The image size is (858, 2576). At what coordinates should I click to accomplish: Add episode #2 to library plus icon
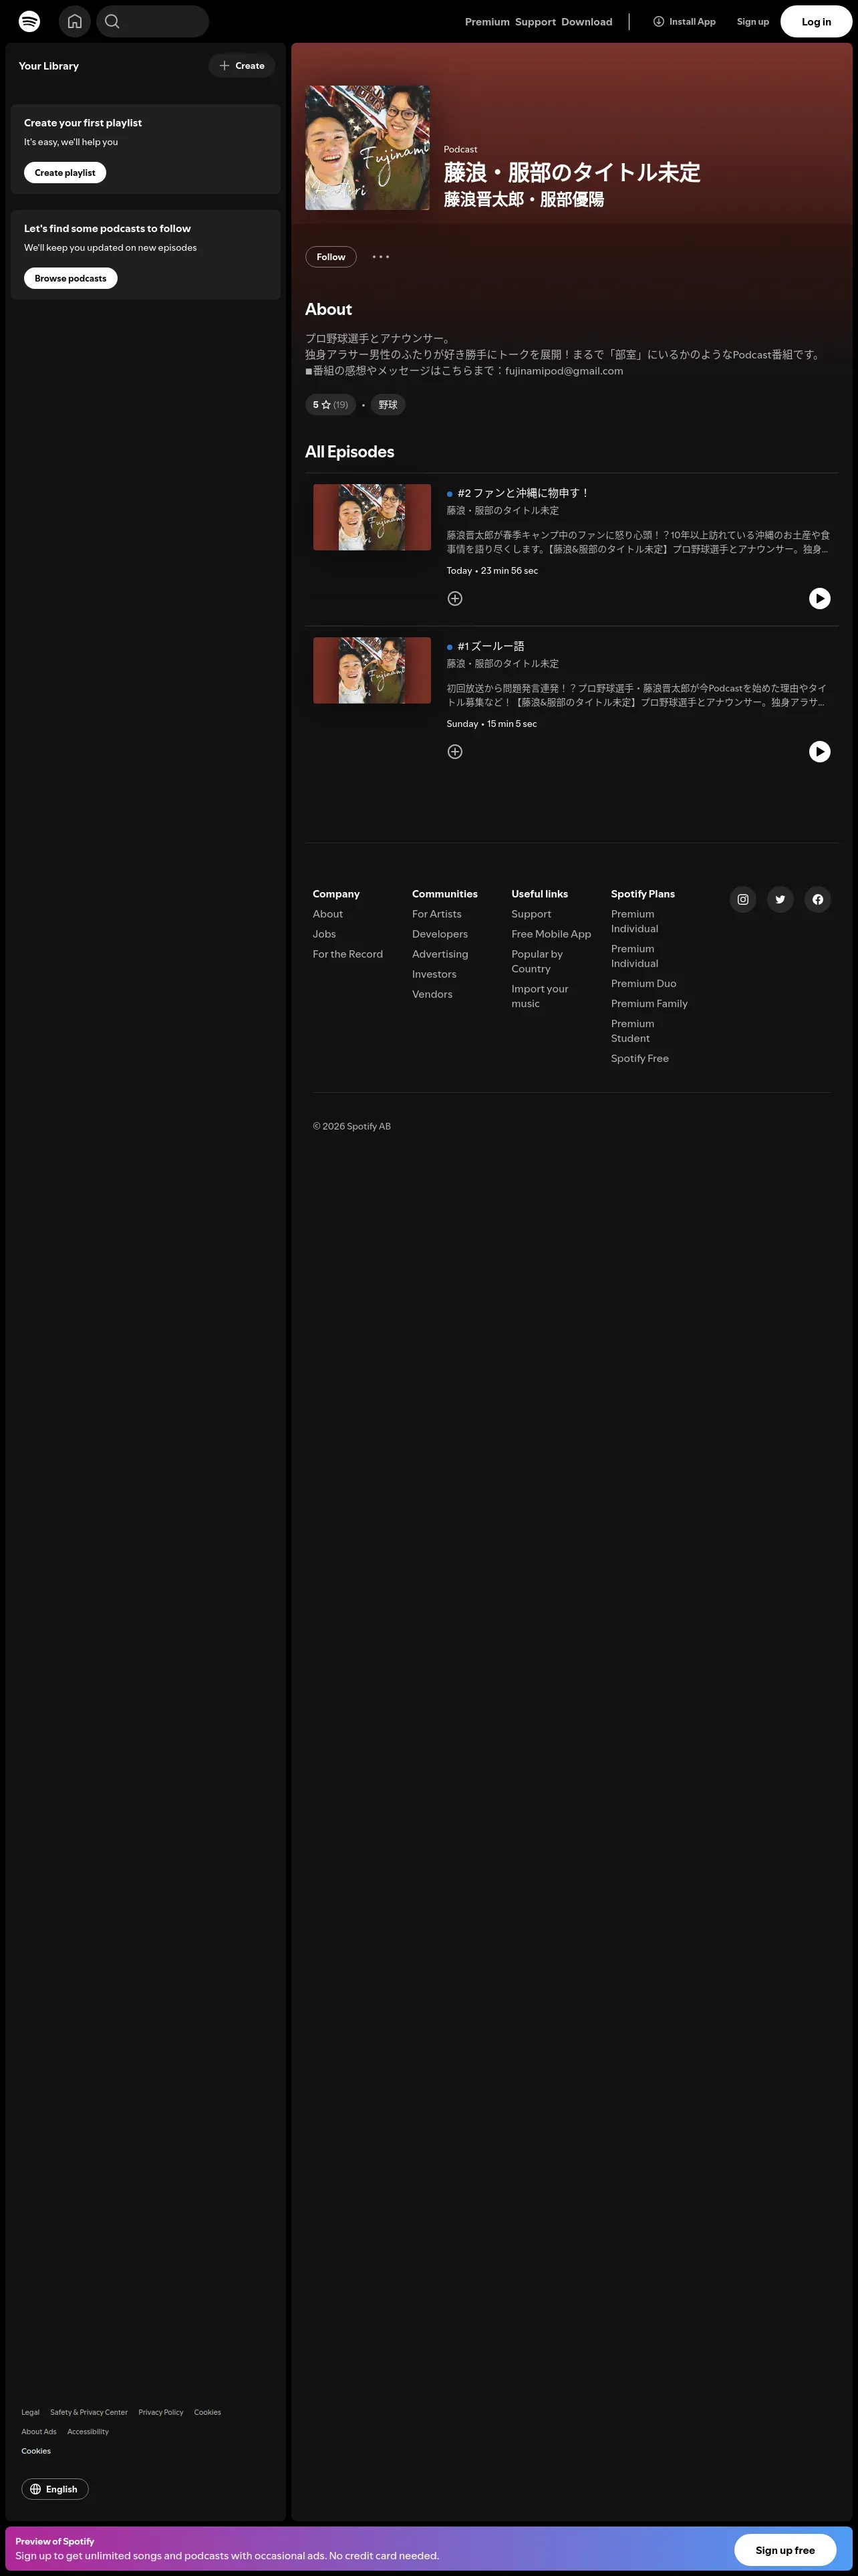[454, 598]
